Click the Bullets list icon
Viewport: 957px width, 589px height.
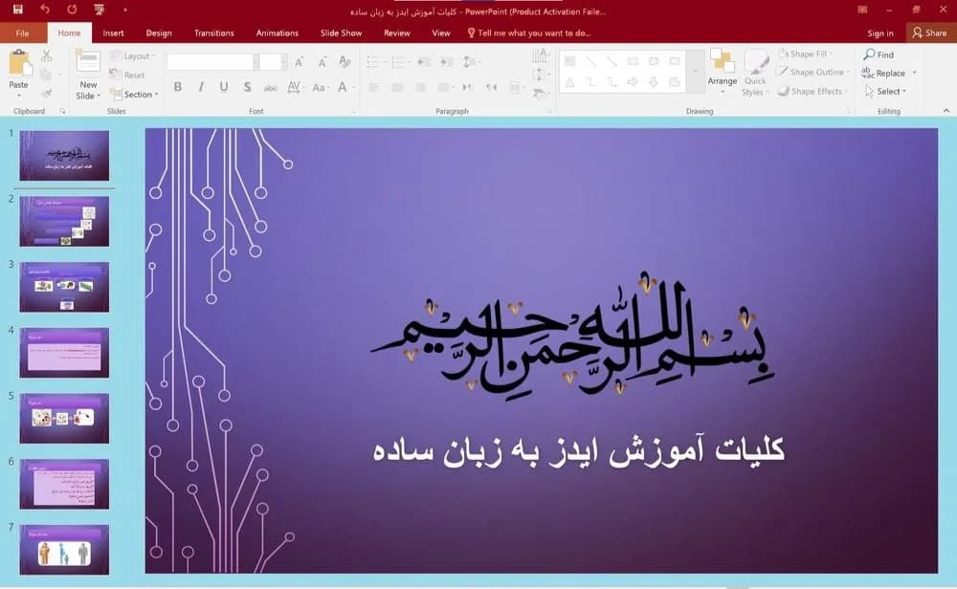click(375, 61)
